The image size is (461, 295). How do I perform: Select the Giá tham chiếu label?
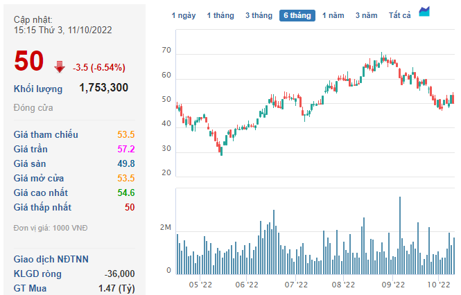(46, 134)
